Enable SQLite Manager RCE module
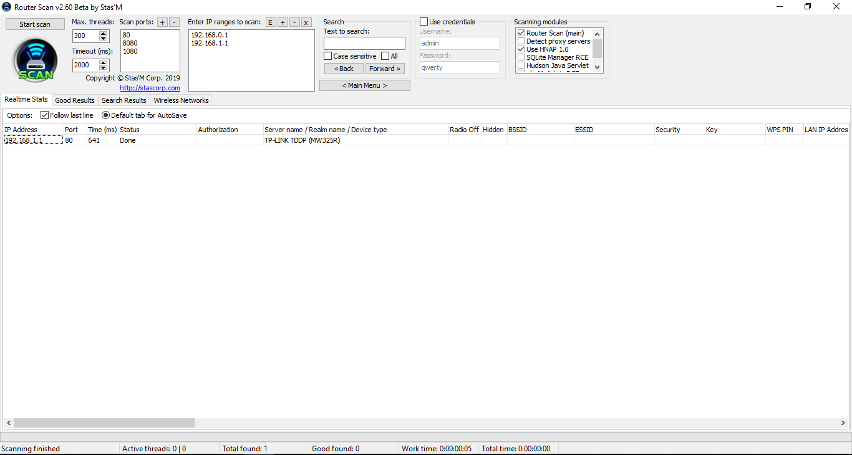Screen dimensions: 852x455 pos(521,57)
